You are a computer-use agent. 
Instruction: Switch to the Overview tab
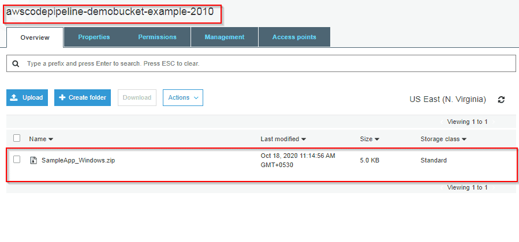(x=35, y=37)
